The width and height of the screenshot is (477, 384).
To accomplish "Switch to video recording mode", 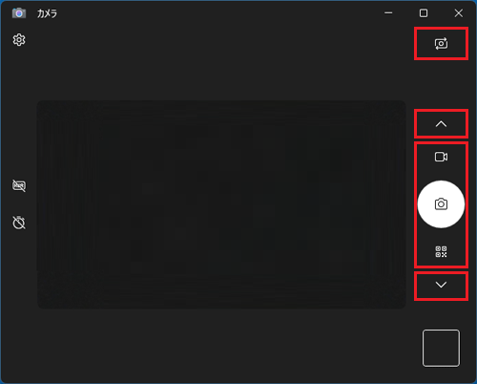I will [x=441, y=157].
